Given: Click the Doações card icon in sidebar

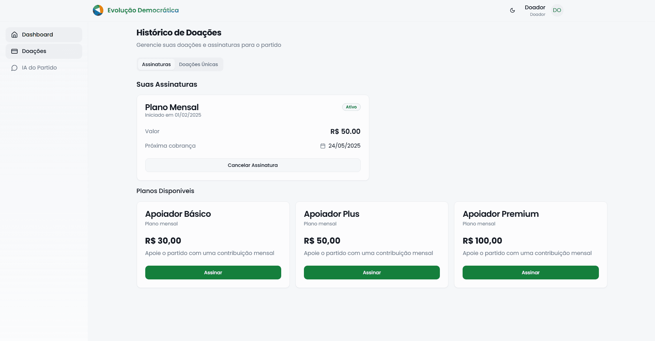Looking at the screenshot, I should point(14,51).
